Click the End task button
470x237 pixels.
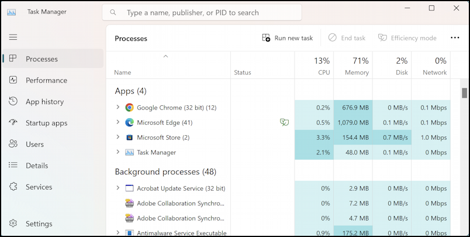tap(347, 38)
